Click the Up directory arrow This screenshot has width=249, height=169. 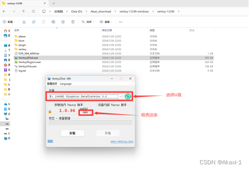click(x=23, y=11)
